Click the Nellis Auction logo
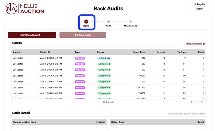This screenshot has width=215, height=131. [25, 9]
